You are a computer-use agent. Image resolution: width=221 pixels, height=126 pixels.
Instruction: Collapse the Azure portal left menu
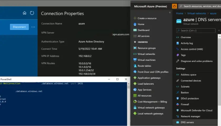point(170,13)
